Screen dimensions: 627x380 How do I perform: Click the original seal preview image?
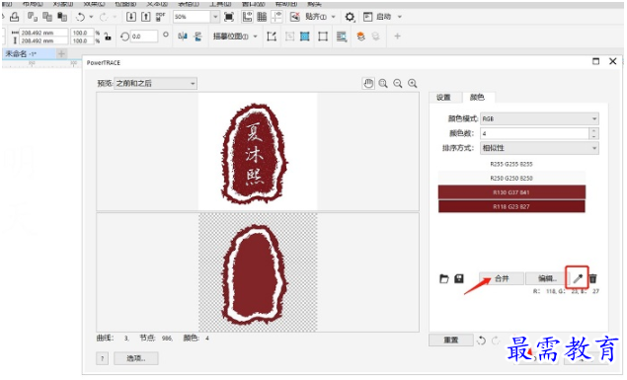(258, 151)
